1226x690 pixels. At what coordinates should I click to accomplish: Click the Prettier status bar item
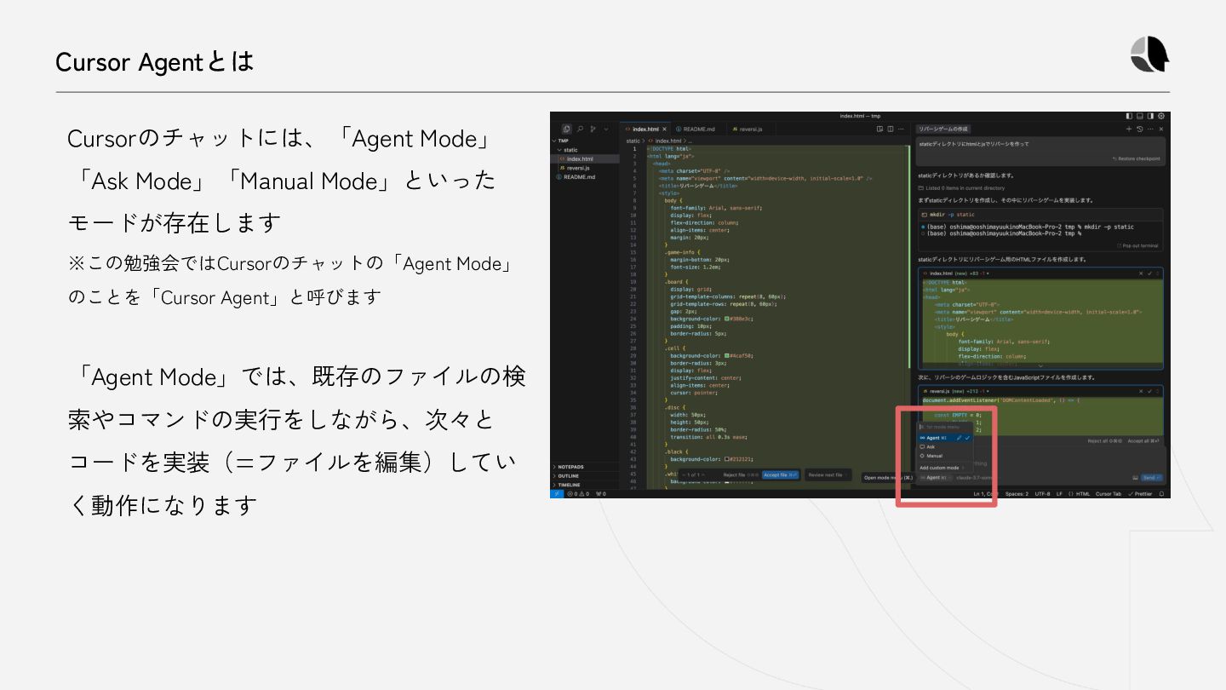1140,494
